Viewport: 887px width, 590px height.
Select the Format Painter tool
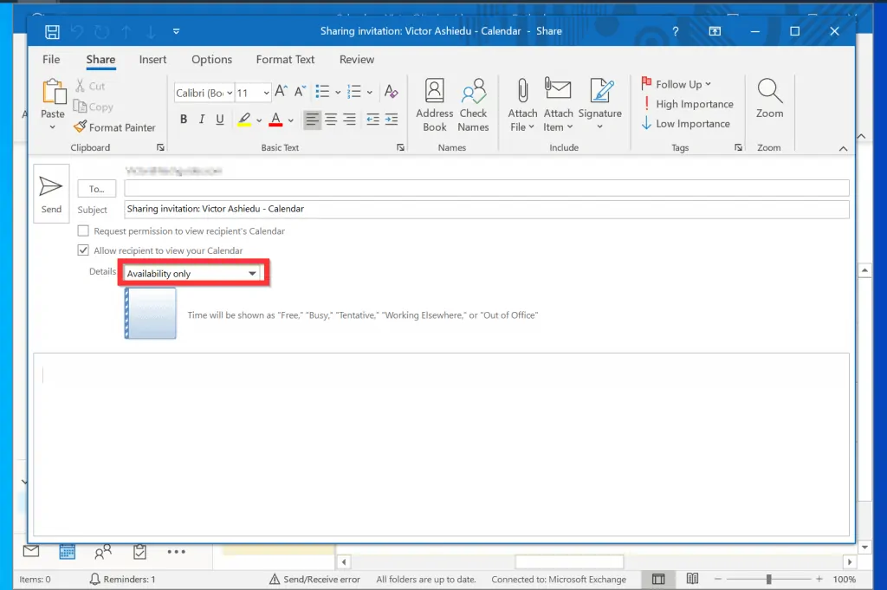pyautogui.click(x=114, y=127)
